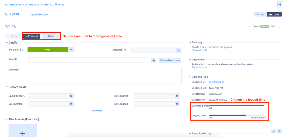Screen dimensions: 287x137
Task: Collapse the Description section
Action: [190, 60]
